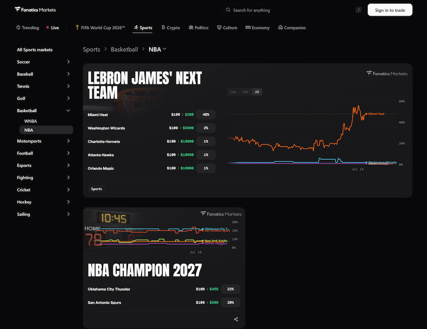
Task: Click the Charlotte Hornets 1% button
Action: coord(206,141)
